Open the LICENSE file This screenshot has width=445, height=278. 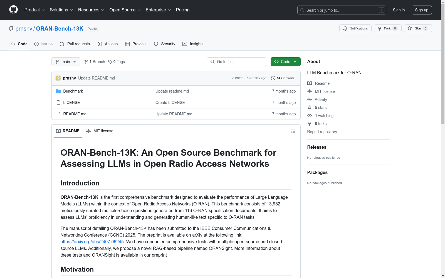point(71,103)
